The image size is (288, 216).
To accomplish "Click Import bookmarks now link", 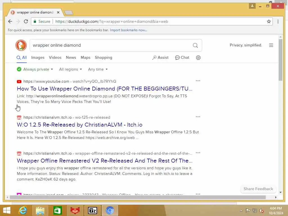I will pyautogui.click(x=128, y=30).
